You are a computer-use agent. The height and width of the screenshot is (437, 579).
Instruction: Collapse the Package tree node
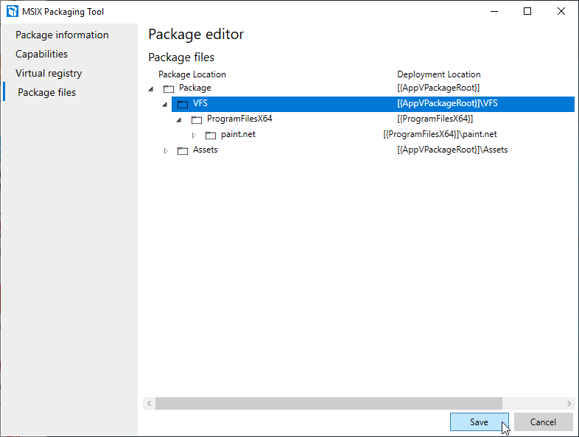[151, 88]
